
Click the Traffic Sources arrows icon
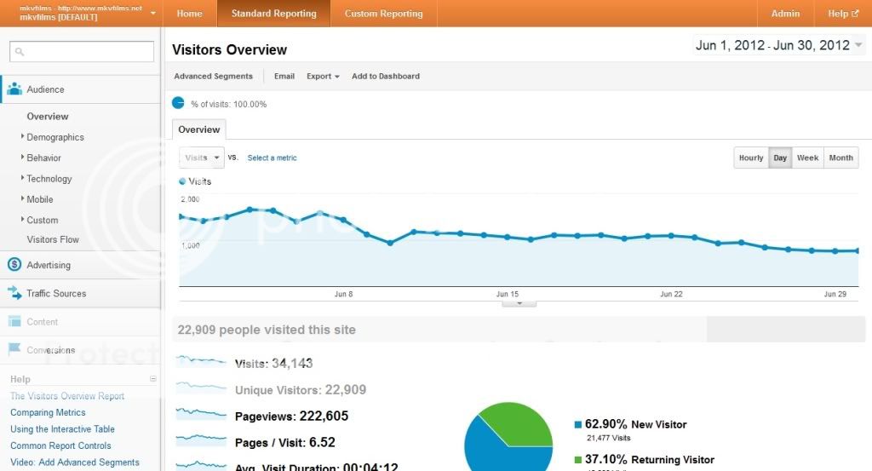coord(14,293)
